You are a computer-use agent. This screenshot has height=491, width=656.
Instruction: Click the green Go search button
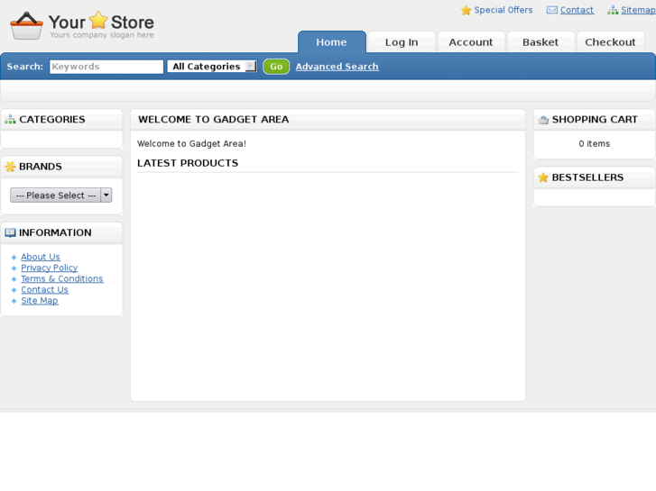[276, 67]
